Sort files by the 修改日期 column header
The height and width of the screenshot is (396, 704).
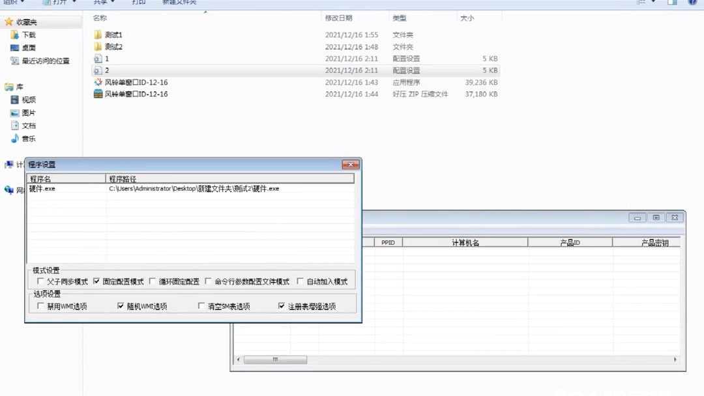click(340, 18)
